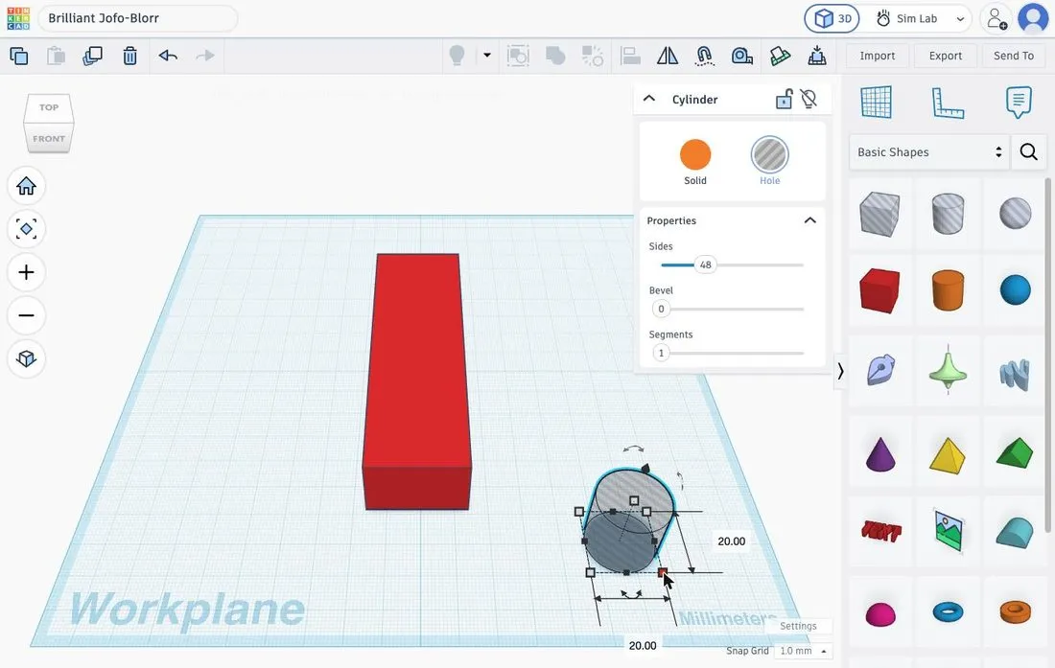The width and height of the screenshot is (1055, 668).
Task: Zoom out with the minus button
Action: tap(26, 315)
